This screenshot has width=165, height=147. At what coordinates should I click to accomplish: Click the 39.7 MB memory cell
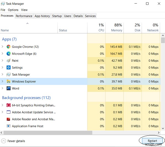coord(115,81)
